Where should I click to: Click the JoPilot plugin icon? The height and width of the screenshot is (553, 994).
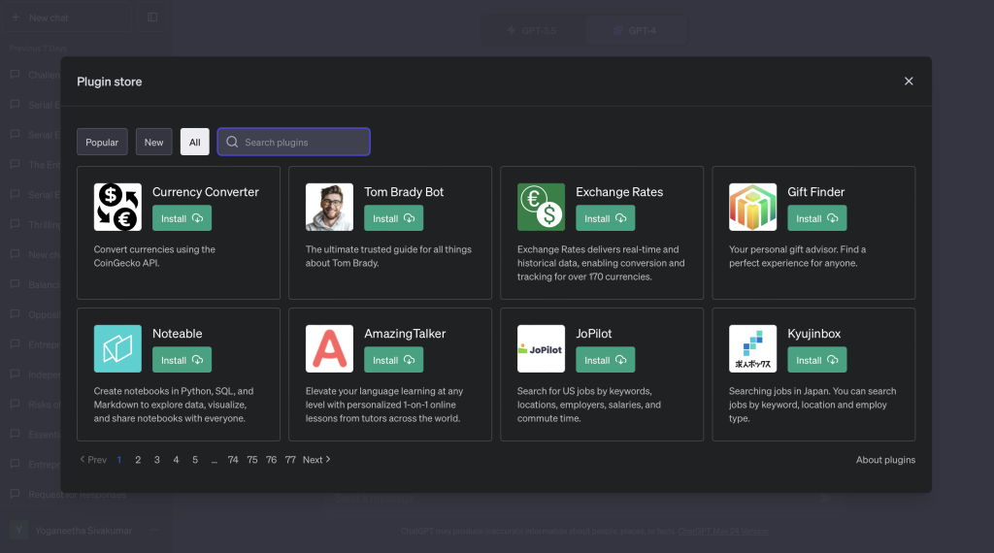pos(542,349)
